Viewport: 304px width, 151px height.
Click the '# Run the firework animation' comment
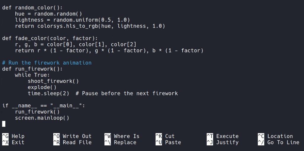[x=47, y=63]
